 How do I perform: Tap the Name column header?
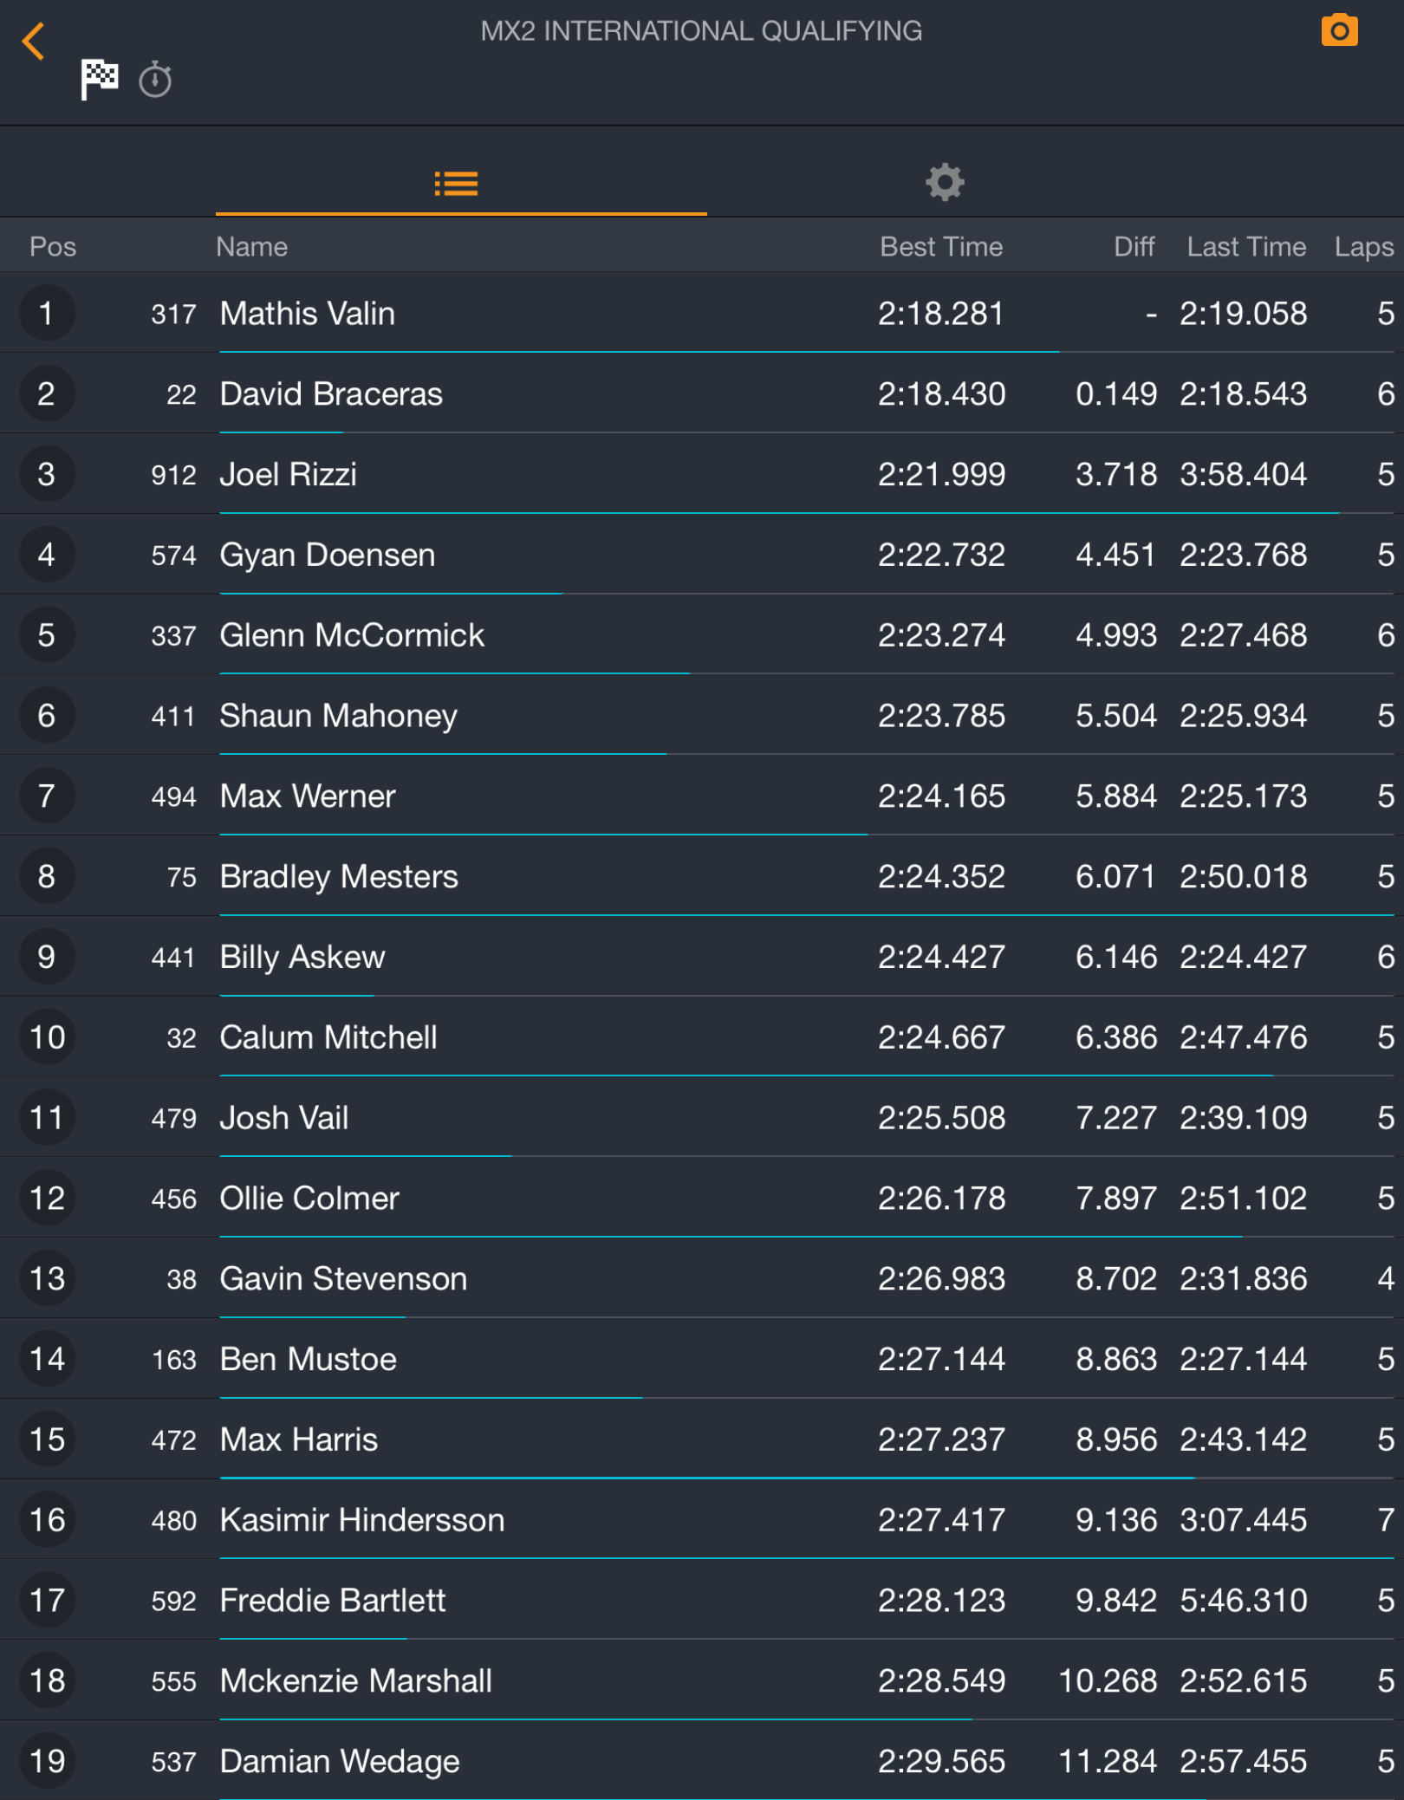[x=251, y=247]
